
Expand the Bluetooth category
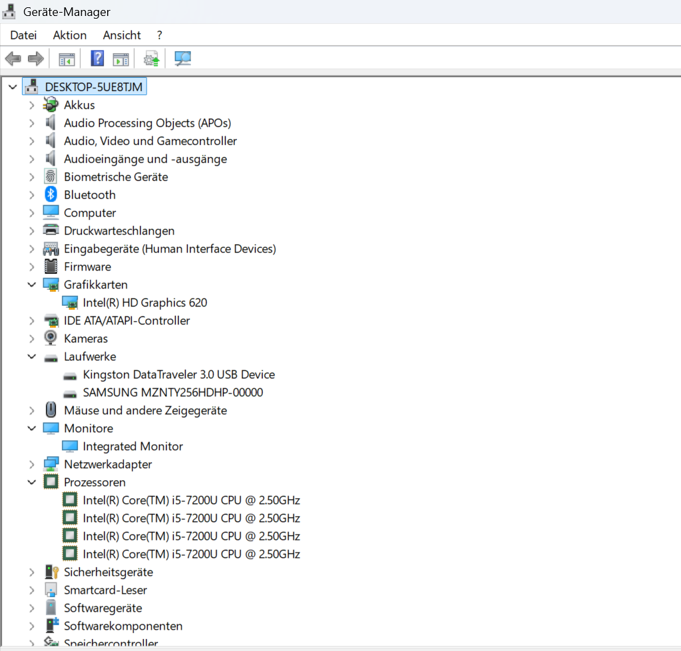point(32,195)
